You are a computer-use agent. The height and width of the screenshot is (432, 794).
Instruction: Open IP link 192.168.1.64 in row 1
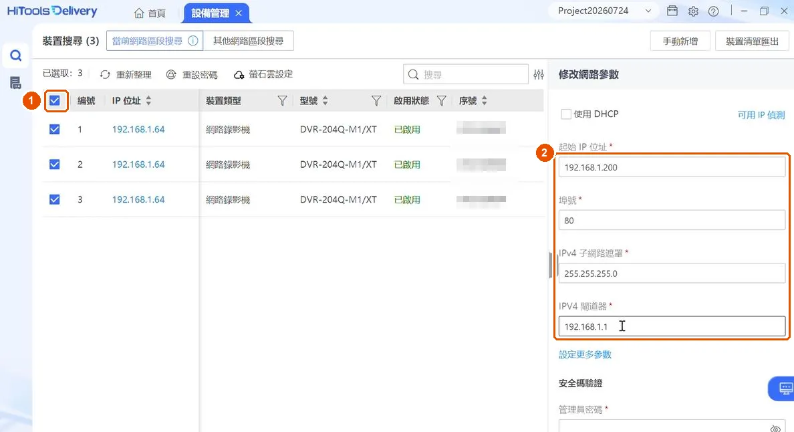tap(138, 129)
